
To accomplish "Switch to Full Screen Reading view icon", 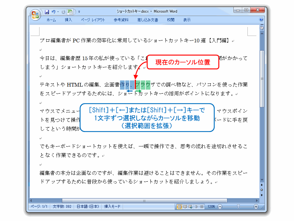I will (x=185, y=207).
